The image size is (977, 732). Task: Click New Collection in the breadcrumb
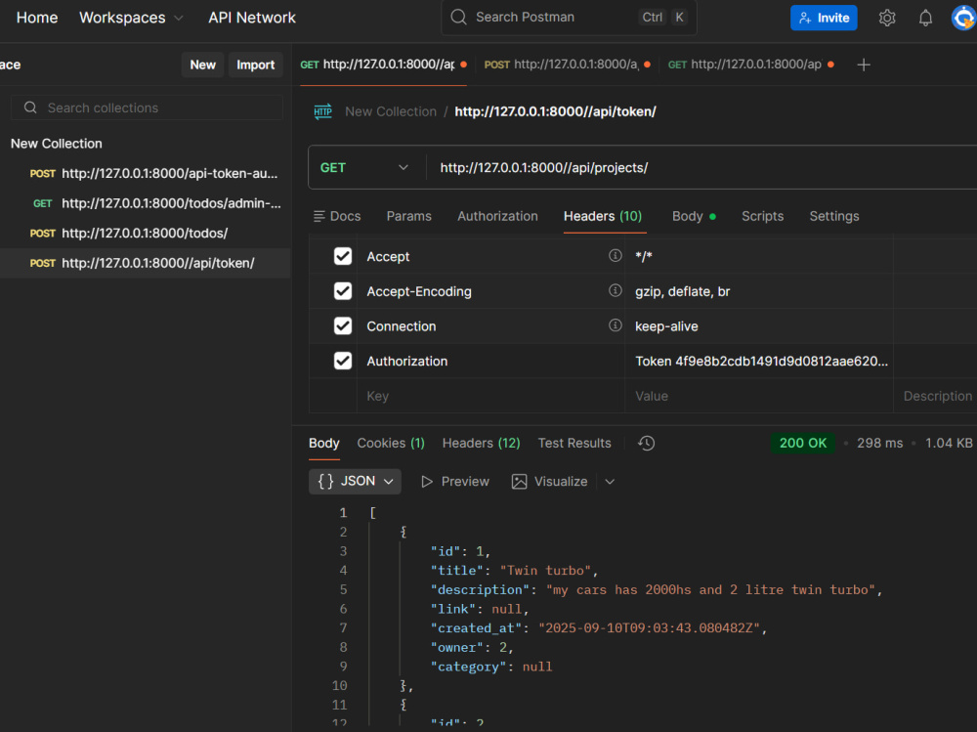click(391, 111)
